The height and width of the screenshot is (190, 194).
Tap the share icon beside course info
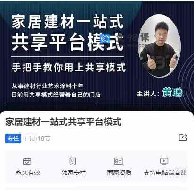click(x=183, y=138)
